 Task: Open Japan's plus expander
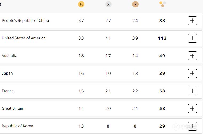pyautogui.click(x=192, y=73)
